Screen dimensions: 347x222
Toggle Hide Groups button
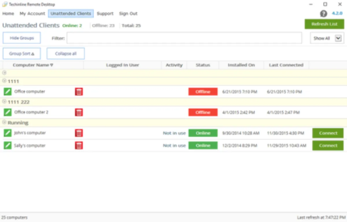22,38
